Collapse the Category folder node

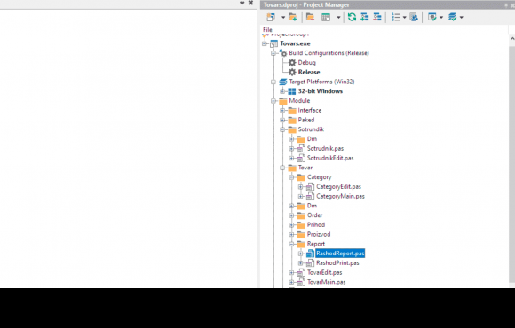291,177
